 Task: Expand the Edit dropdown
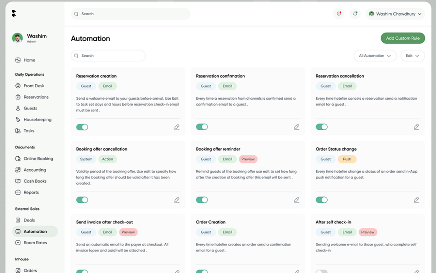[412, 55]
